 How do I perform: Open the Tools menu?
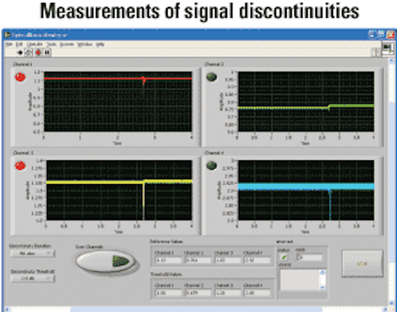pyautogui.click(x=51, y=44)
